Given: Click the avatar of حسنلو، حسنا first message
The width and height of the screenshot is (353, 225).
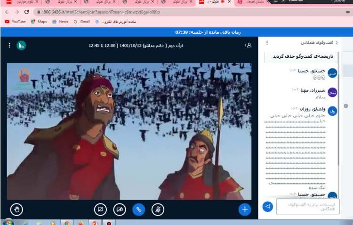Looking at the screenshot, I should tap(332, 73).
